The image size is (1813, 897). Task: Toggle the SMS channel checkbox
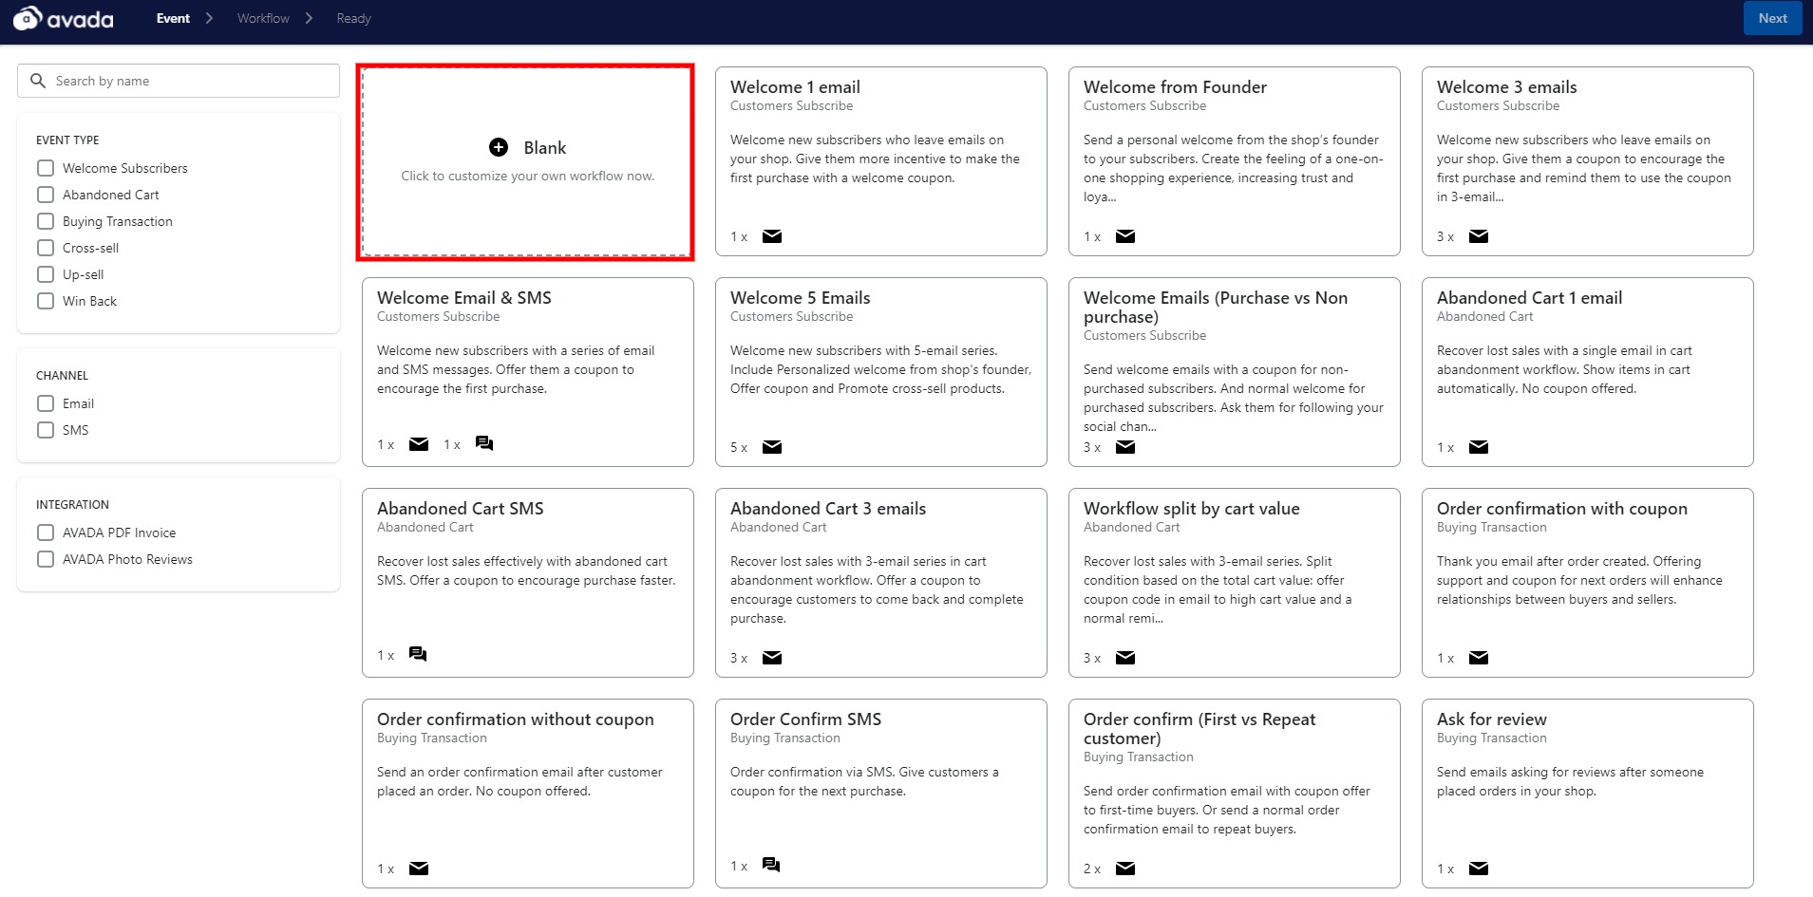pyautogui.click(x=46, y=430)
